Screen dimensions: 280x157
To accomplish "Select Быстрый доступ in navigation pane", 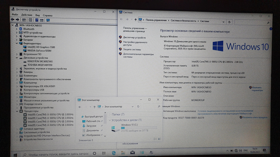I will coord(92,117).
